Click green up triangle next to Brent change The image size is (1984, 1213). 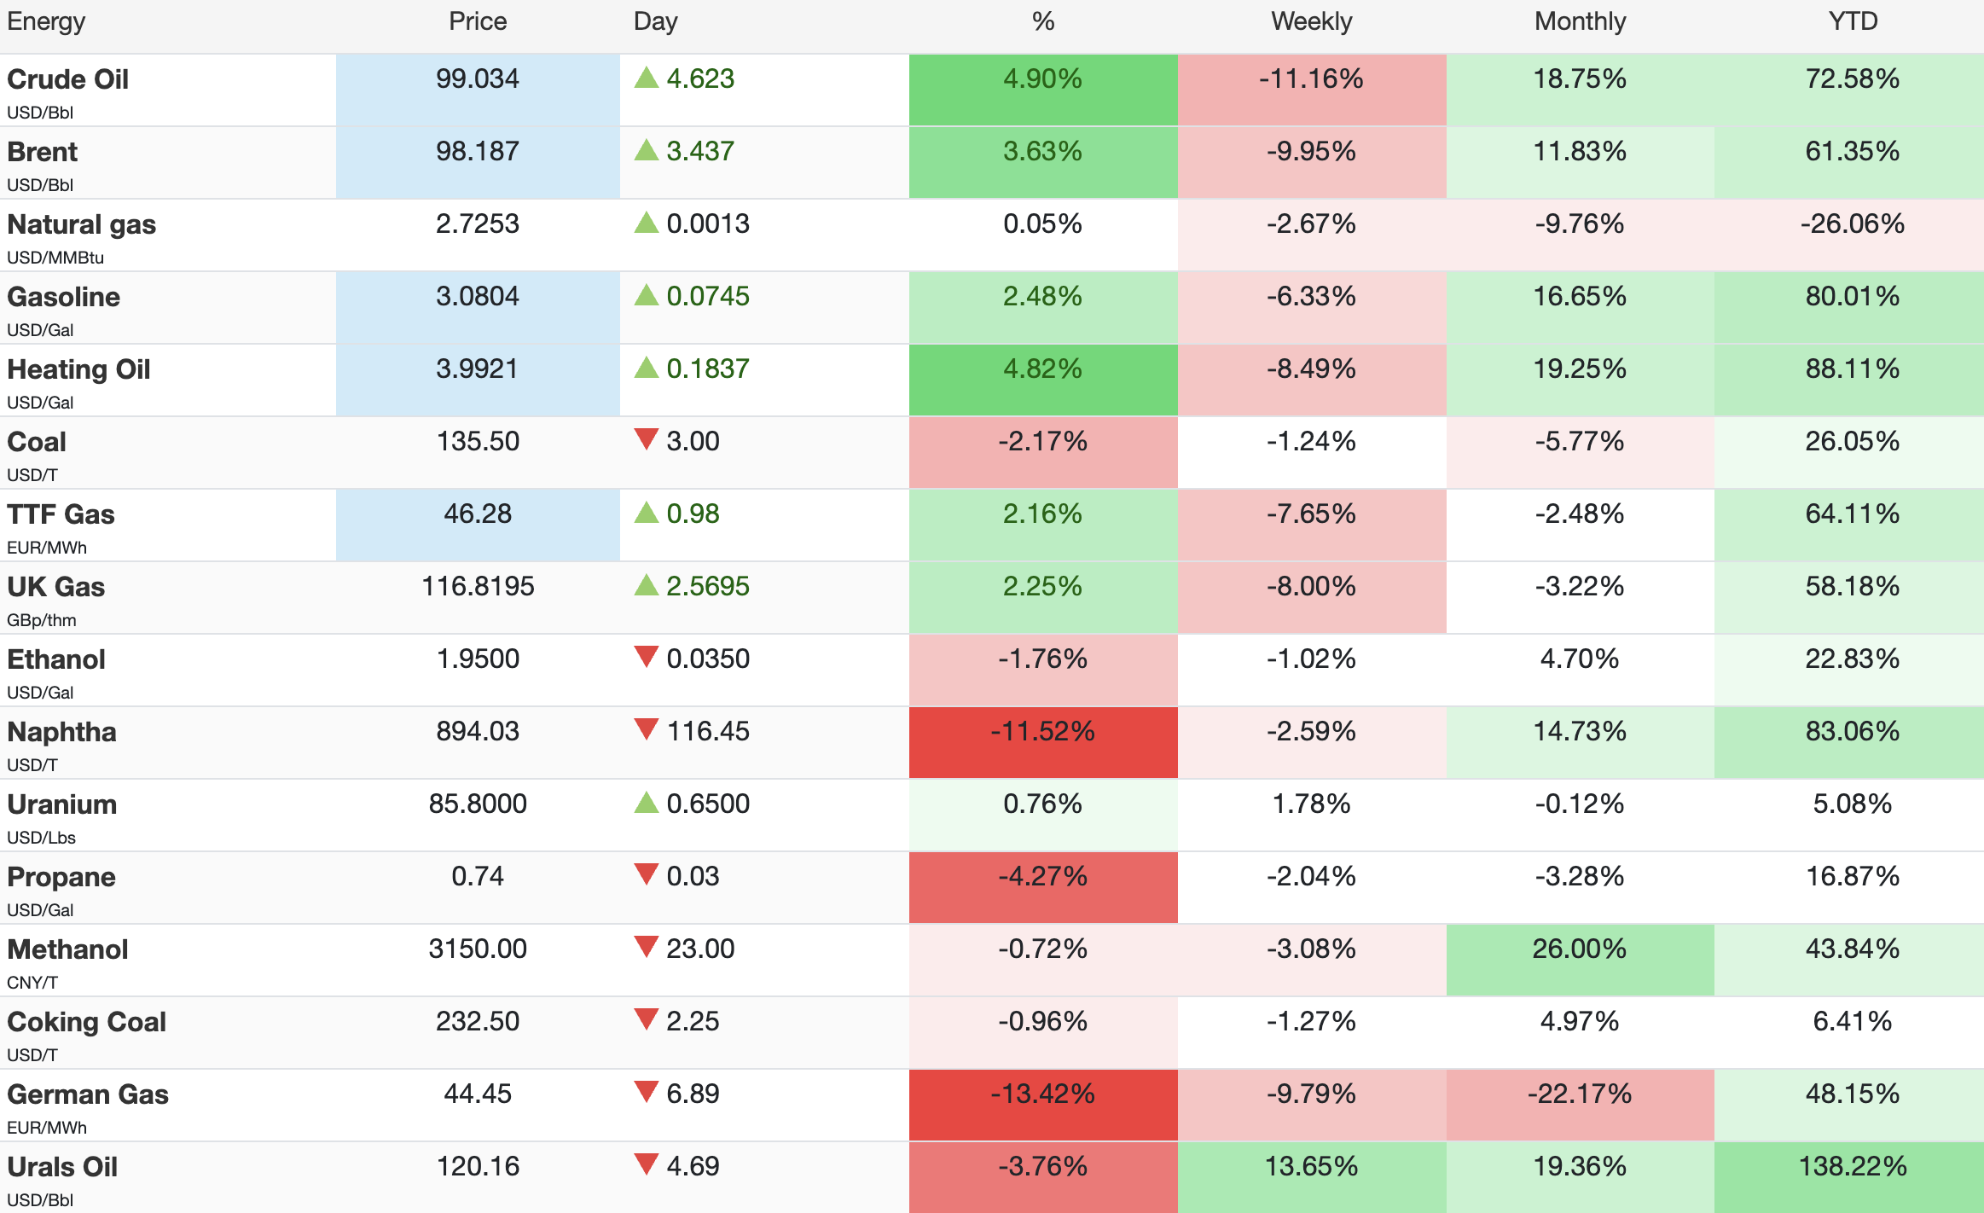[x=647, y=151]
